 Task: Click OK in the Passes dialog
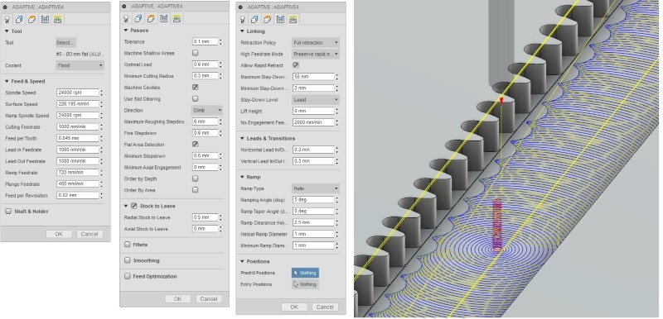coord(177,299)
